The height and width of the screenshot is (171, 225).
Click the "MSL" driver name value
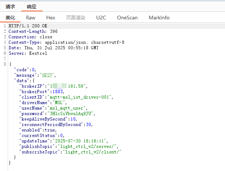coord(59,103)
